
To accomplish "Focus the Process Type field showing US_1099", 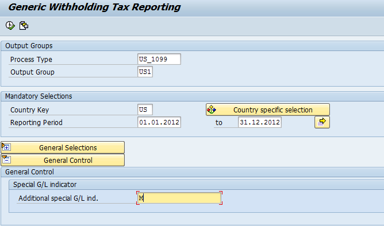I will coord(159,59).
